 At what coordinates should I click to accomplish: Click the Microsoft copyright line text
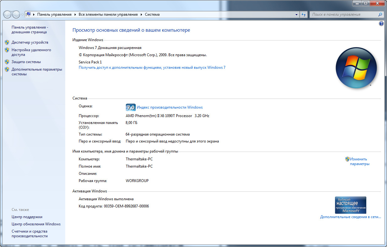(x=143, y=55)
